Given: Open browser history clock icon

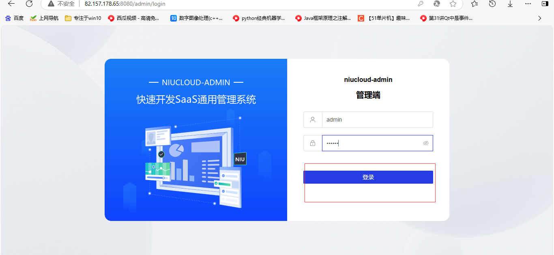Looking at the screenshot, I should (x=492, y=4).
